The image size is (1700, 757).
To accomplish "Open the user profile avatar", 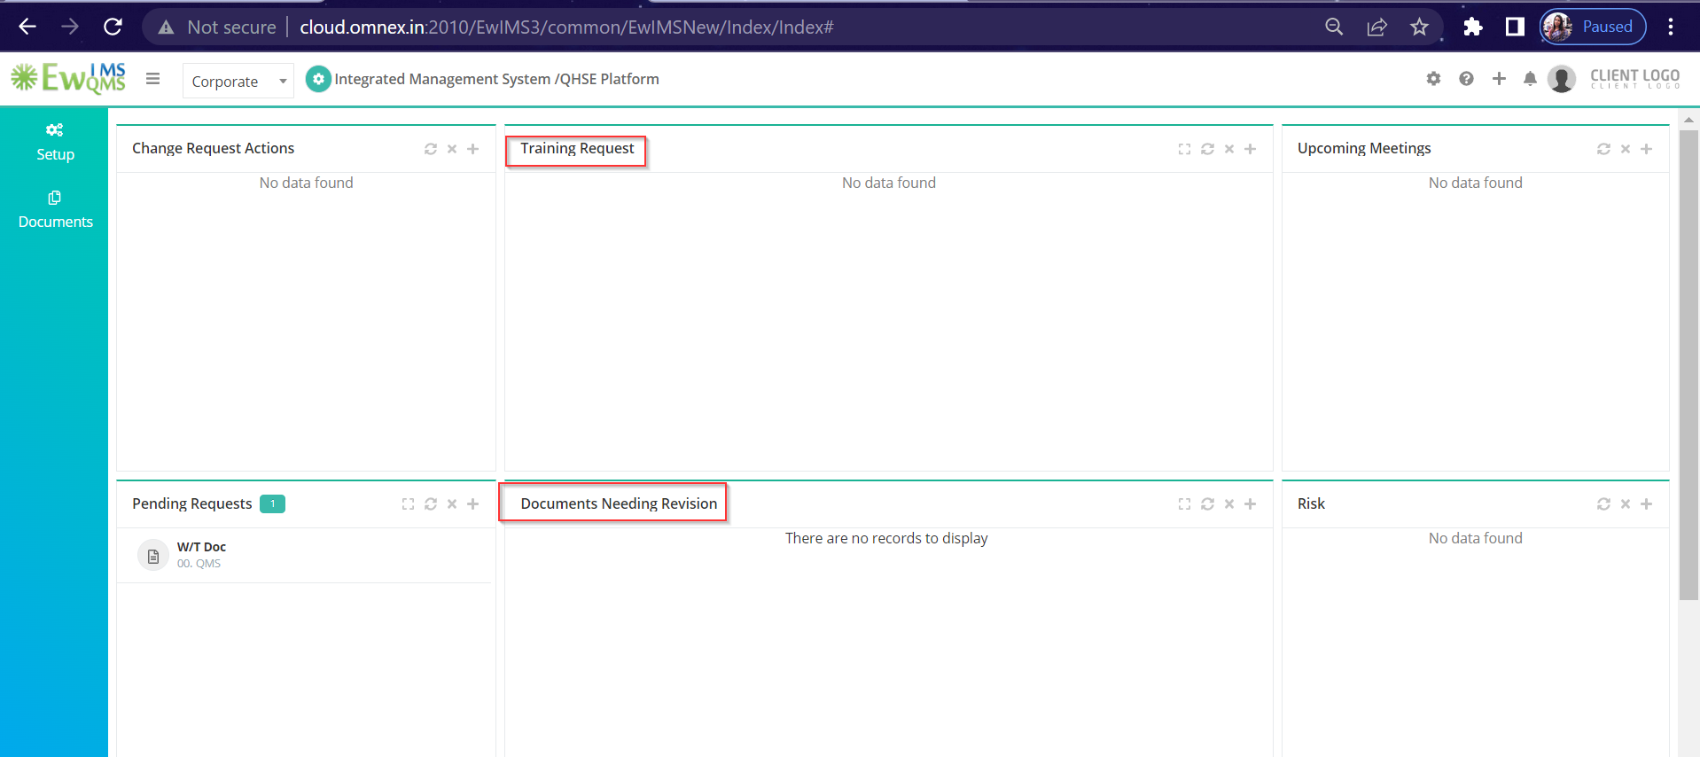I will 1562,79.
